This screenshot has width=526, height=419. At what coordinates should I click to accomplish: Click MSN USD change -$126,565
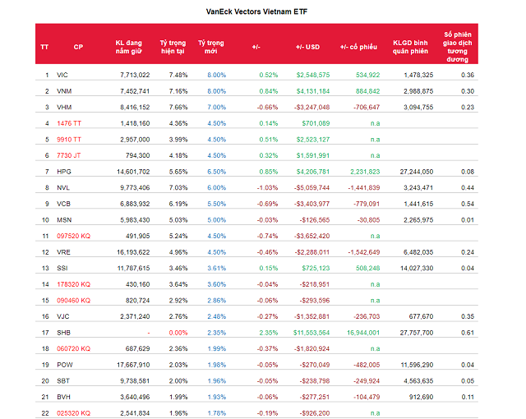[315, 220]
